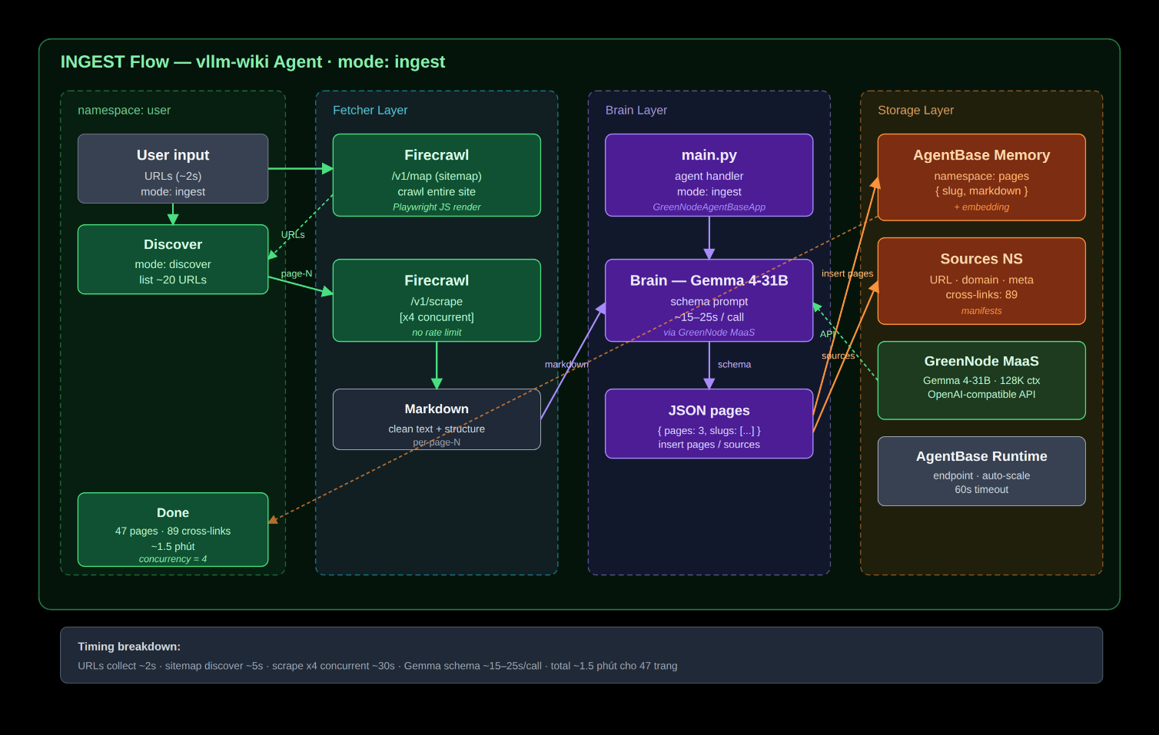Image resolution: width=1159 pixels, height=735 pixels.
Task: Select the main.py agent handler node
Action: click(x=709, y=175)
